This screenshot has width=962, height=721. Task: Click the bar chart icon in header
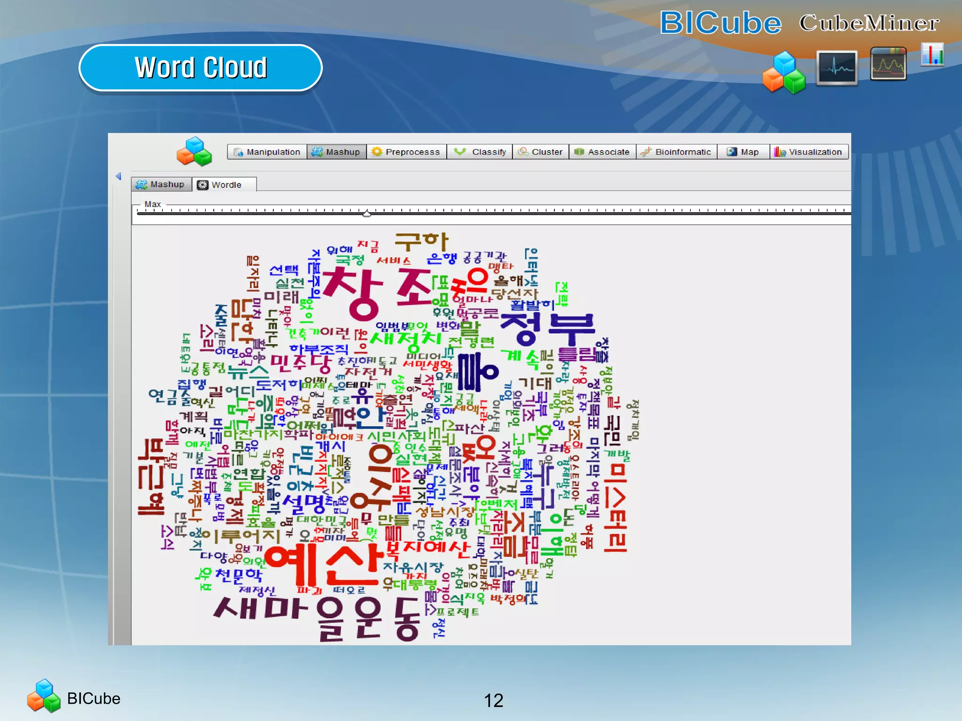932,54
